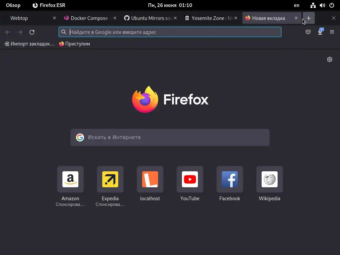
Task: Open the Обзор activities overview
Action: (x=13, y=5)
